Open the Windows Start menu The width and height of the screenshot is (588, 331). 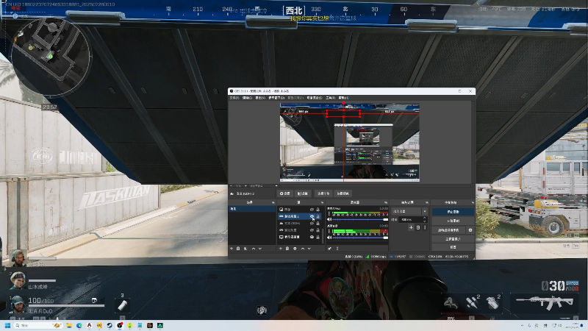[x=7, y=325]
